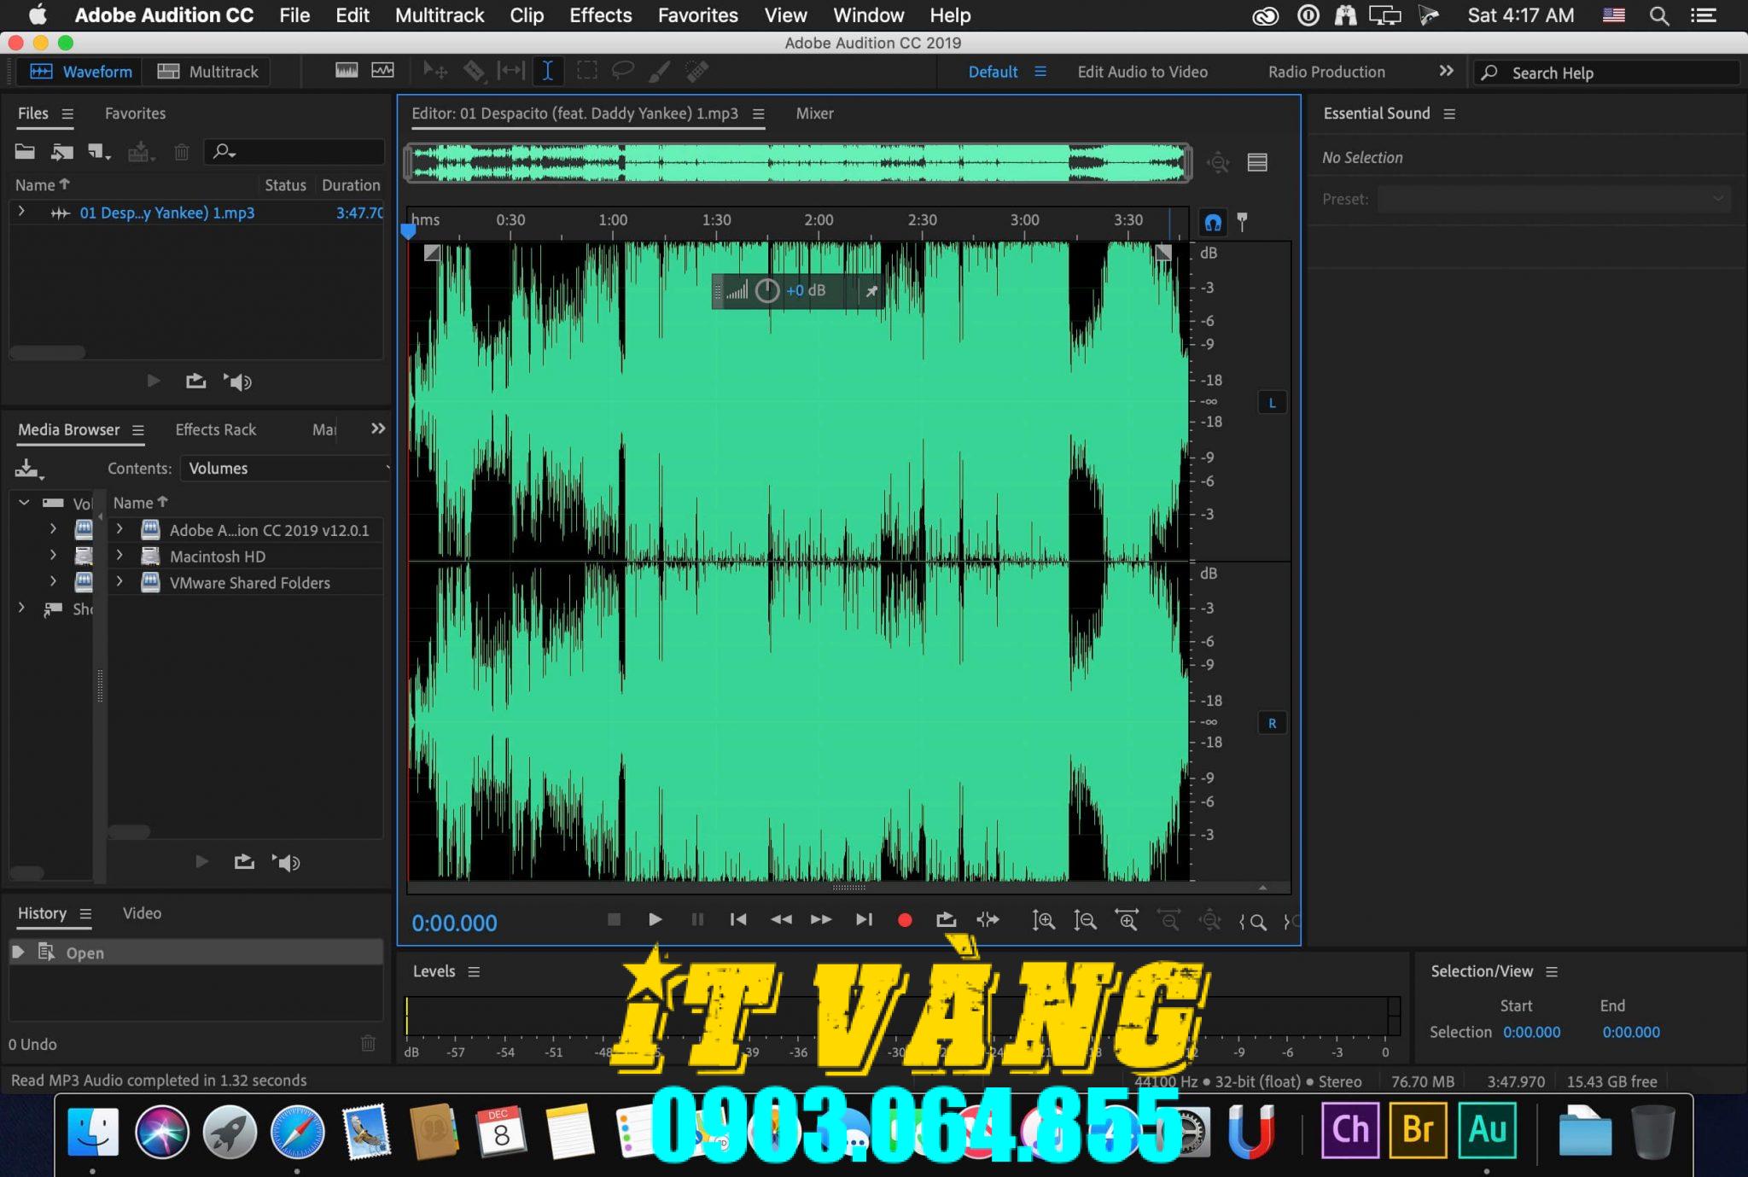Play the audio file in Files panel
Viewport: 1748px width, 1177px height.
coord(153,381)
